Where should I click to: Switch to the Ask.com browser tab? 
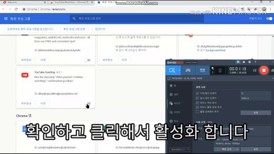[23, 2]
